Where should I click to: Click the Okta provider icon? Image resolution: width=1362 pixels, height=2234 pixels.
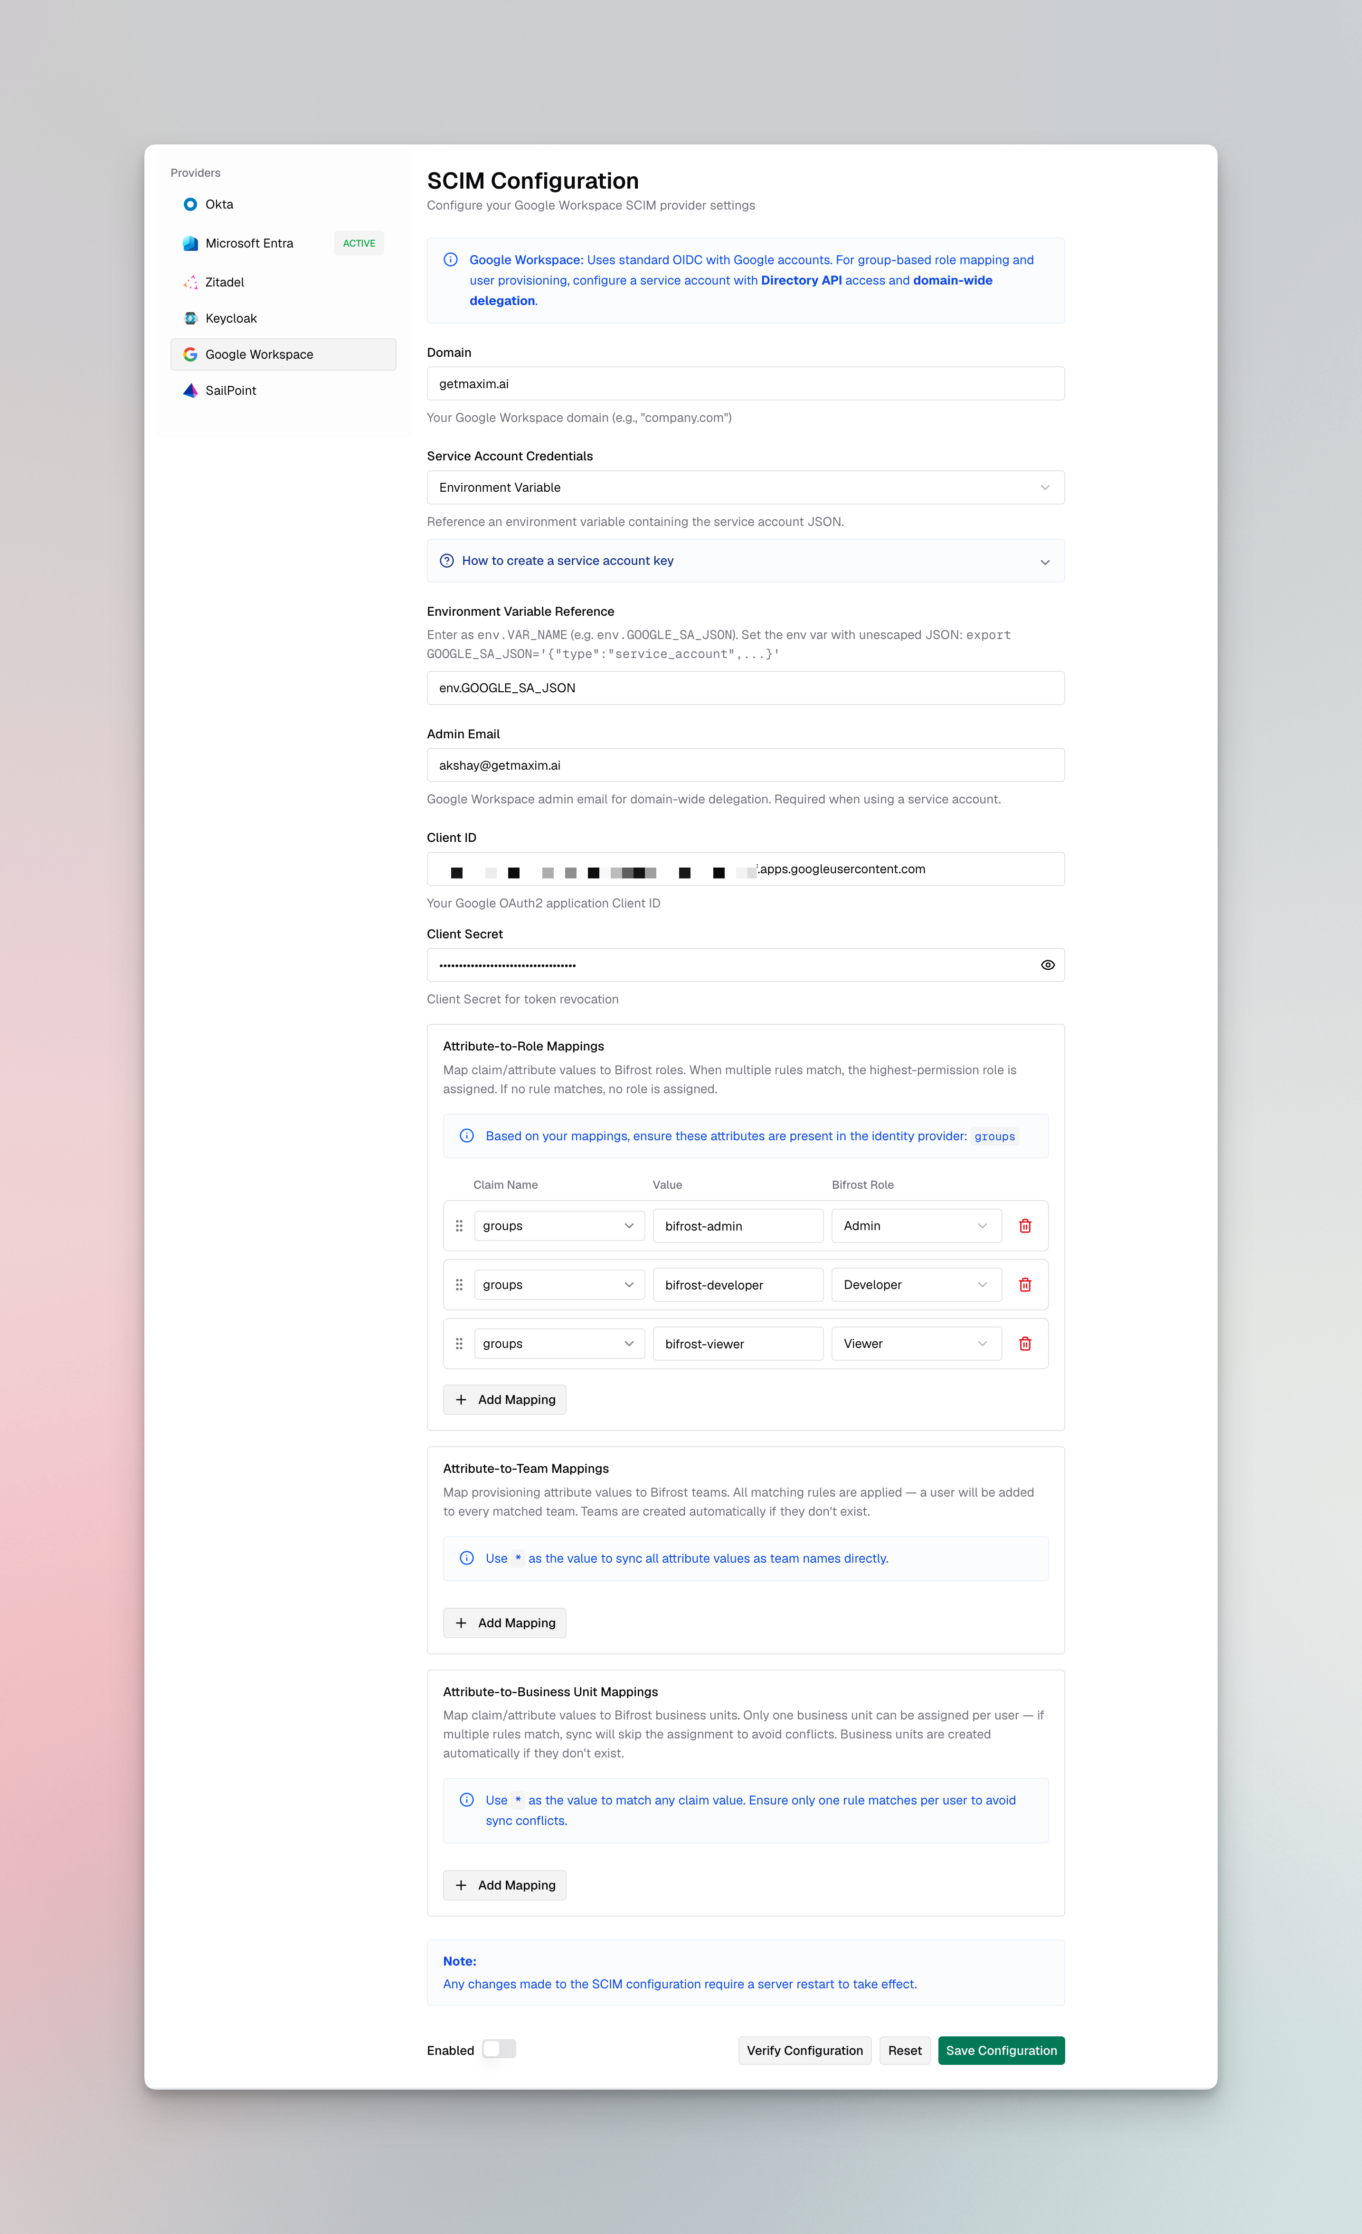[x=190, y=204]
